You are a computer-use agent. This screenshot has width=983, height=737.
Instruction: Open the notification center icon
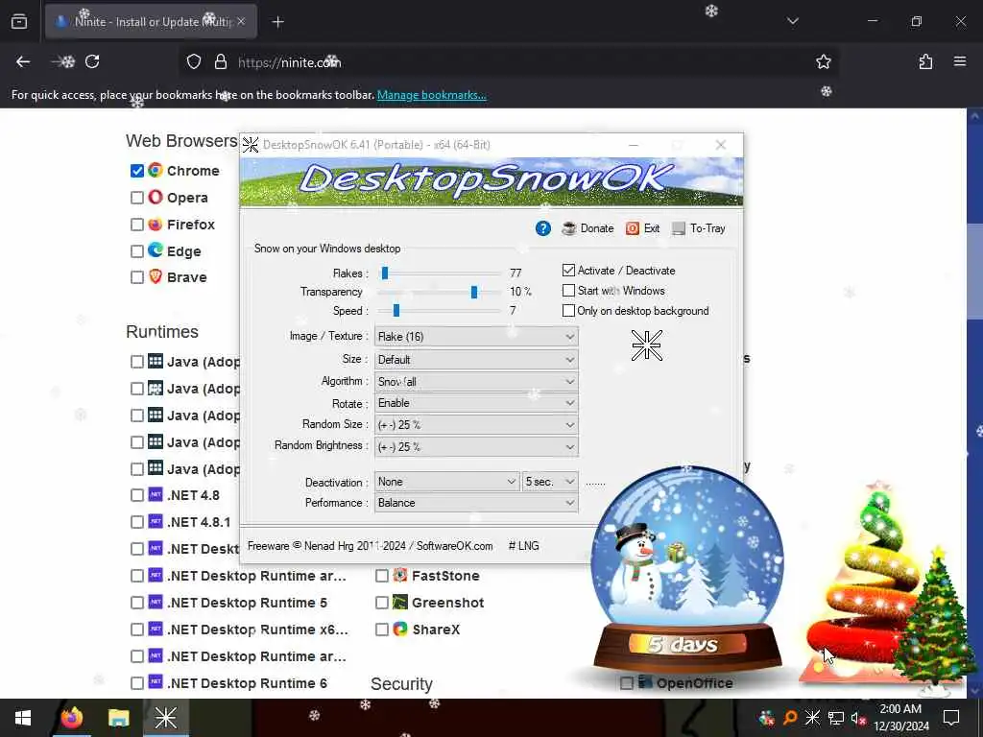[951, 718]
